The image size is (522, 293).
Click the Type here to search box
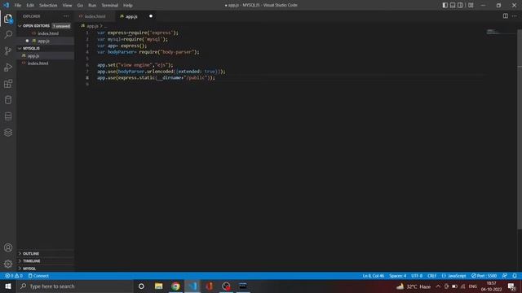click(75, 286)
